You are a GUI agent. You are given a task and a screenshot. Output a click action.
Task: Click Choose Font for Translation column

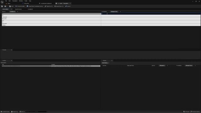click(114, 12)
